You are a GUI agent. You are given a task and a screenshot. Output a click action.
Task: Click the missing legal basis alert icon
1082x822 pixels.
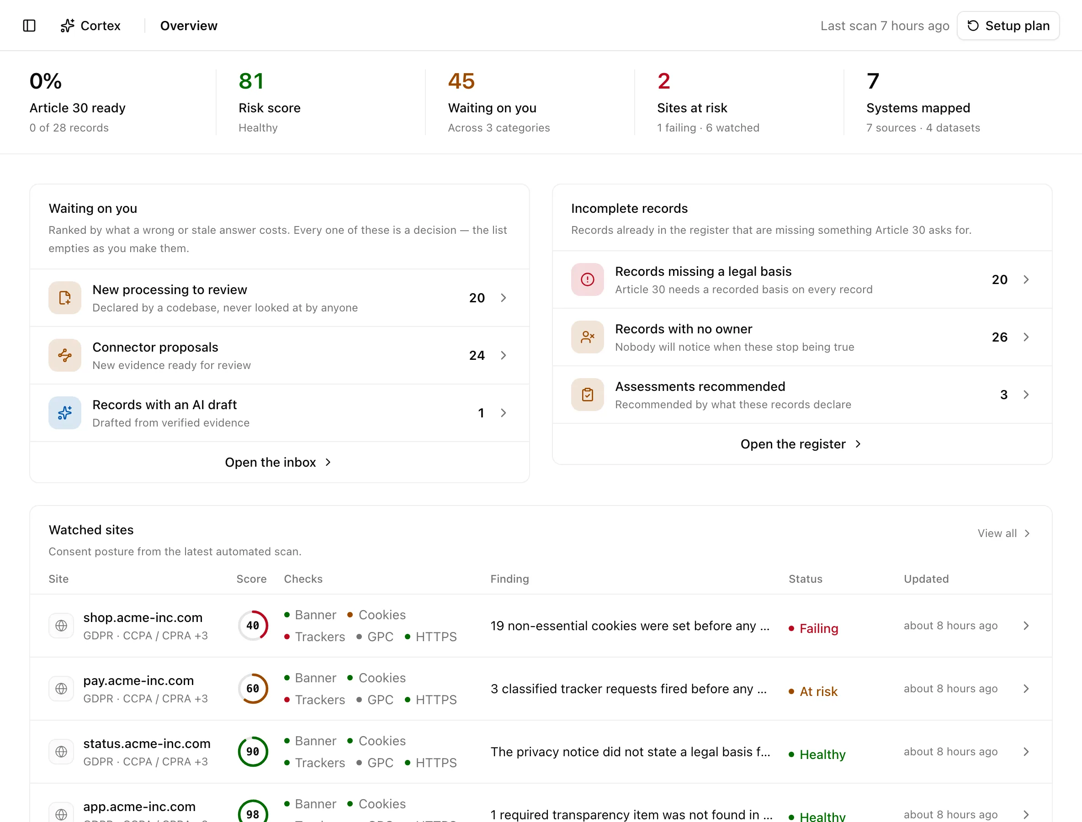[x=587, y=279]
